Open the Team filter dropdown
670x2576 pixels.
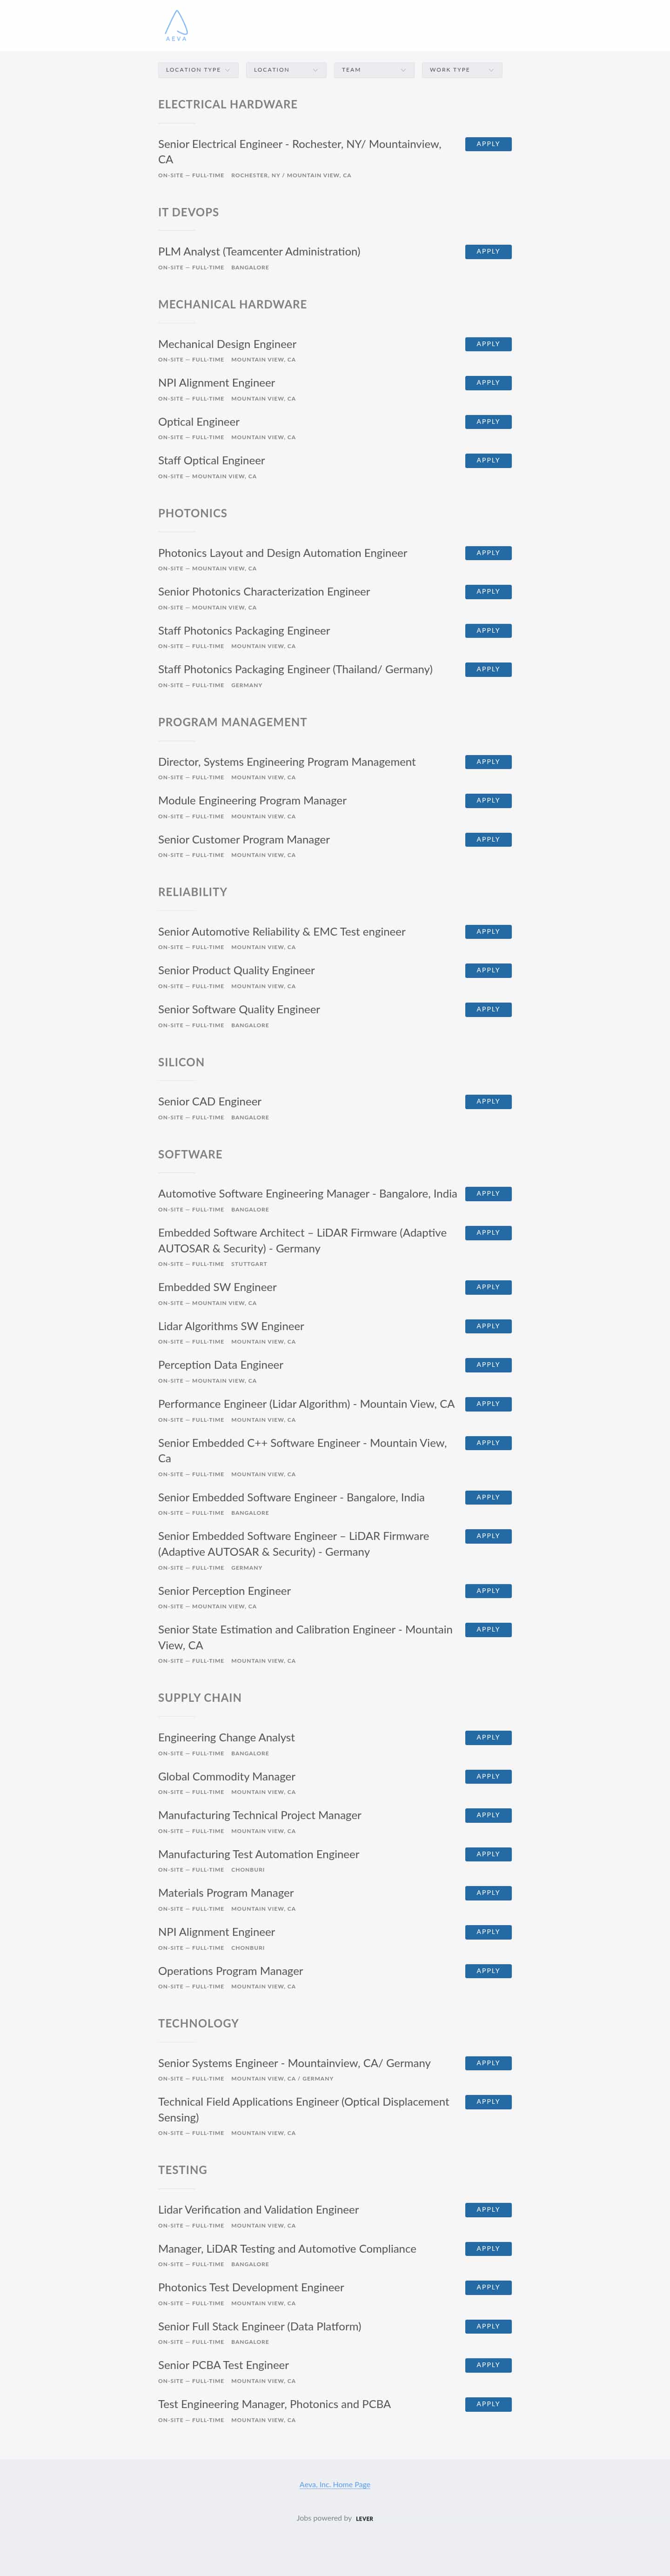(x=374, y=70)
